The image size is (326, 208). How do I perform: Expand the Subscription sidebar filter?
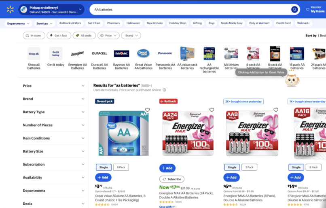click(54, 164)
